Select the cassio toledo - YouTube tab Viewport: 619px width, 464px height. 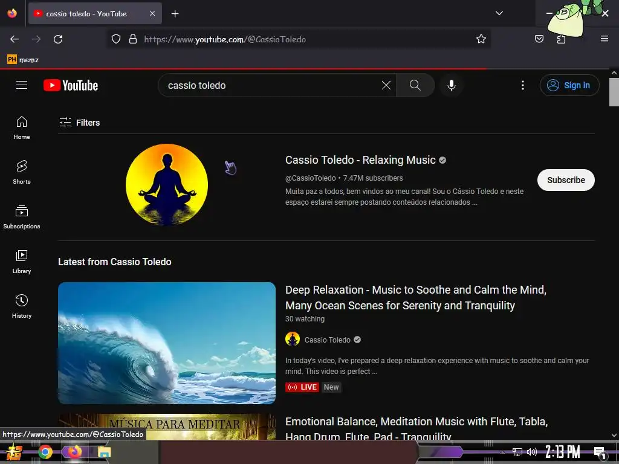point(95,13)
